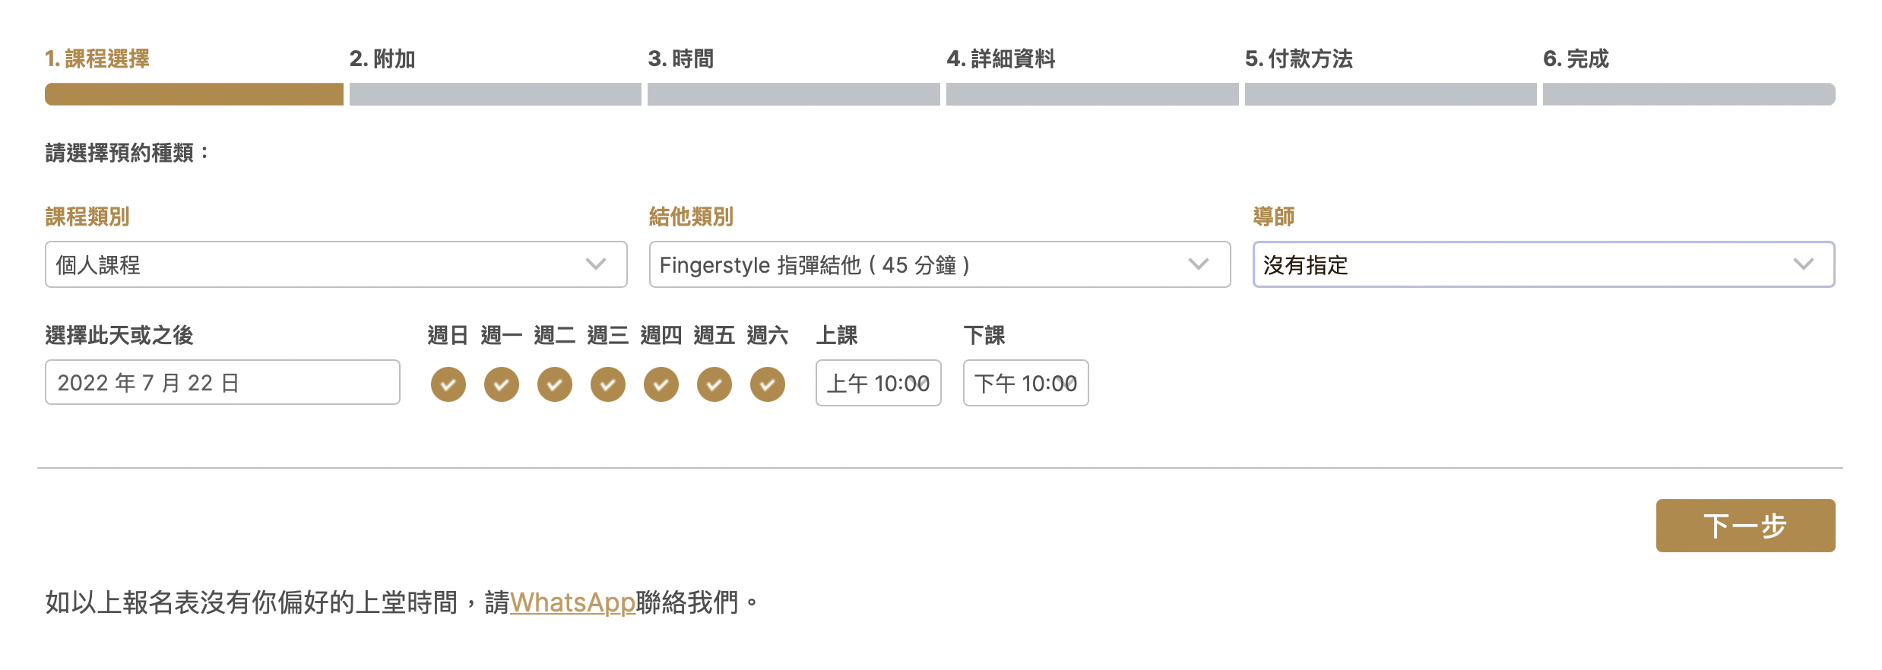Click the 下一步 button
This screenshot has width=1882, height=670.
1745,526
